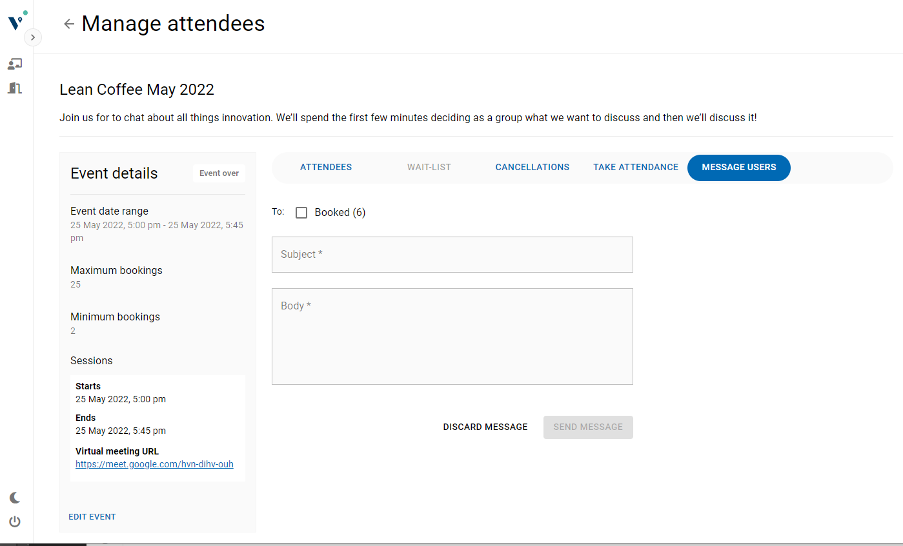Switch to the Attendees tab

(326, 167)
